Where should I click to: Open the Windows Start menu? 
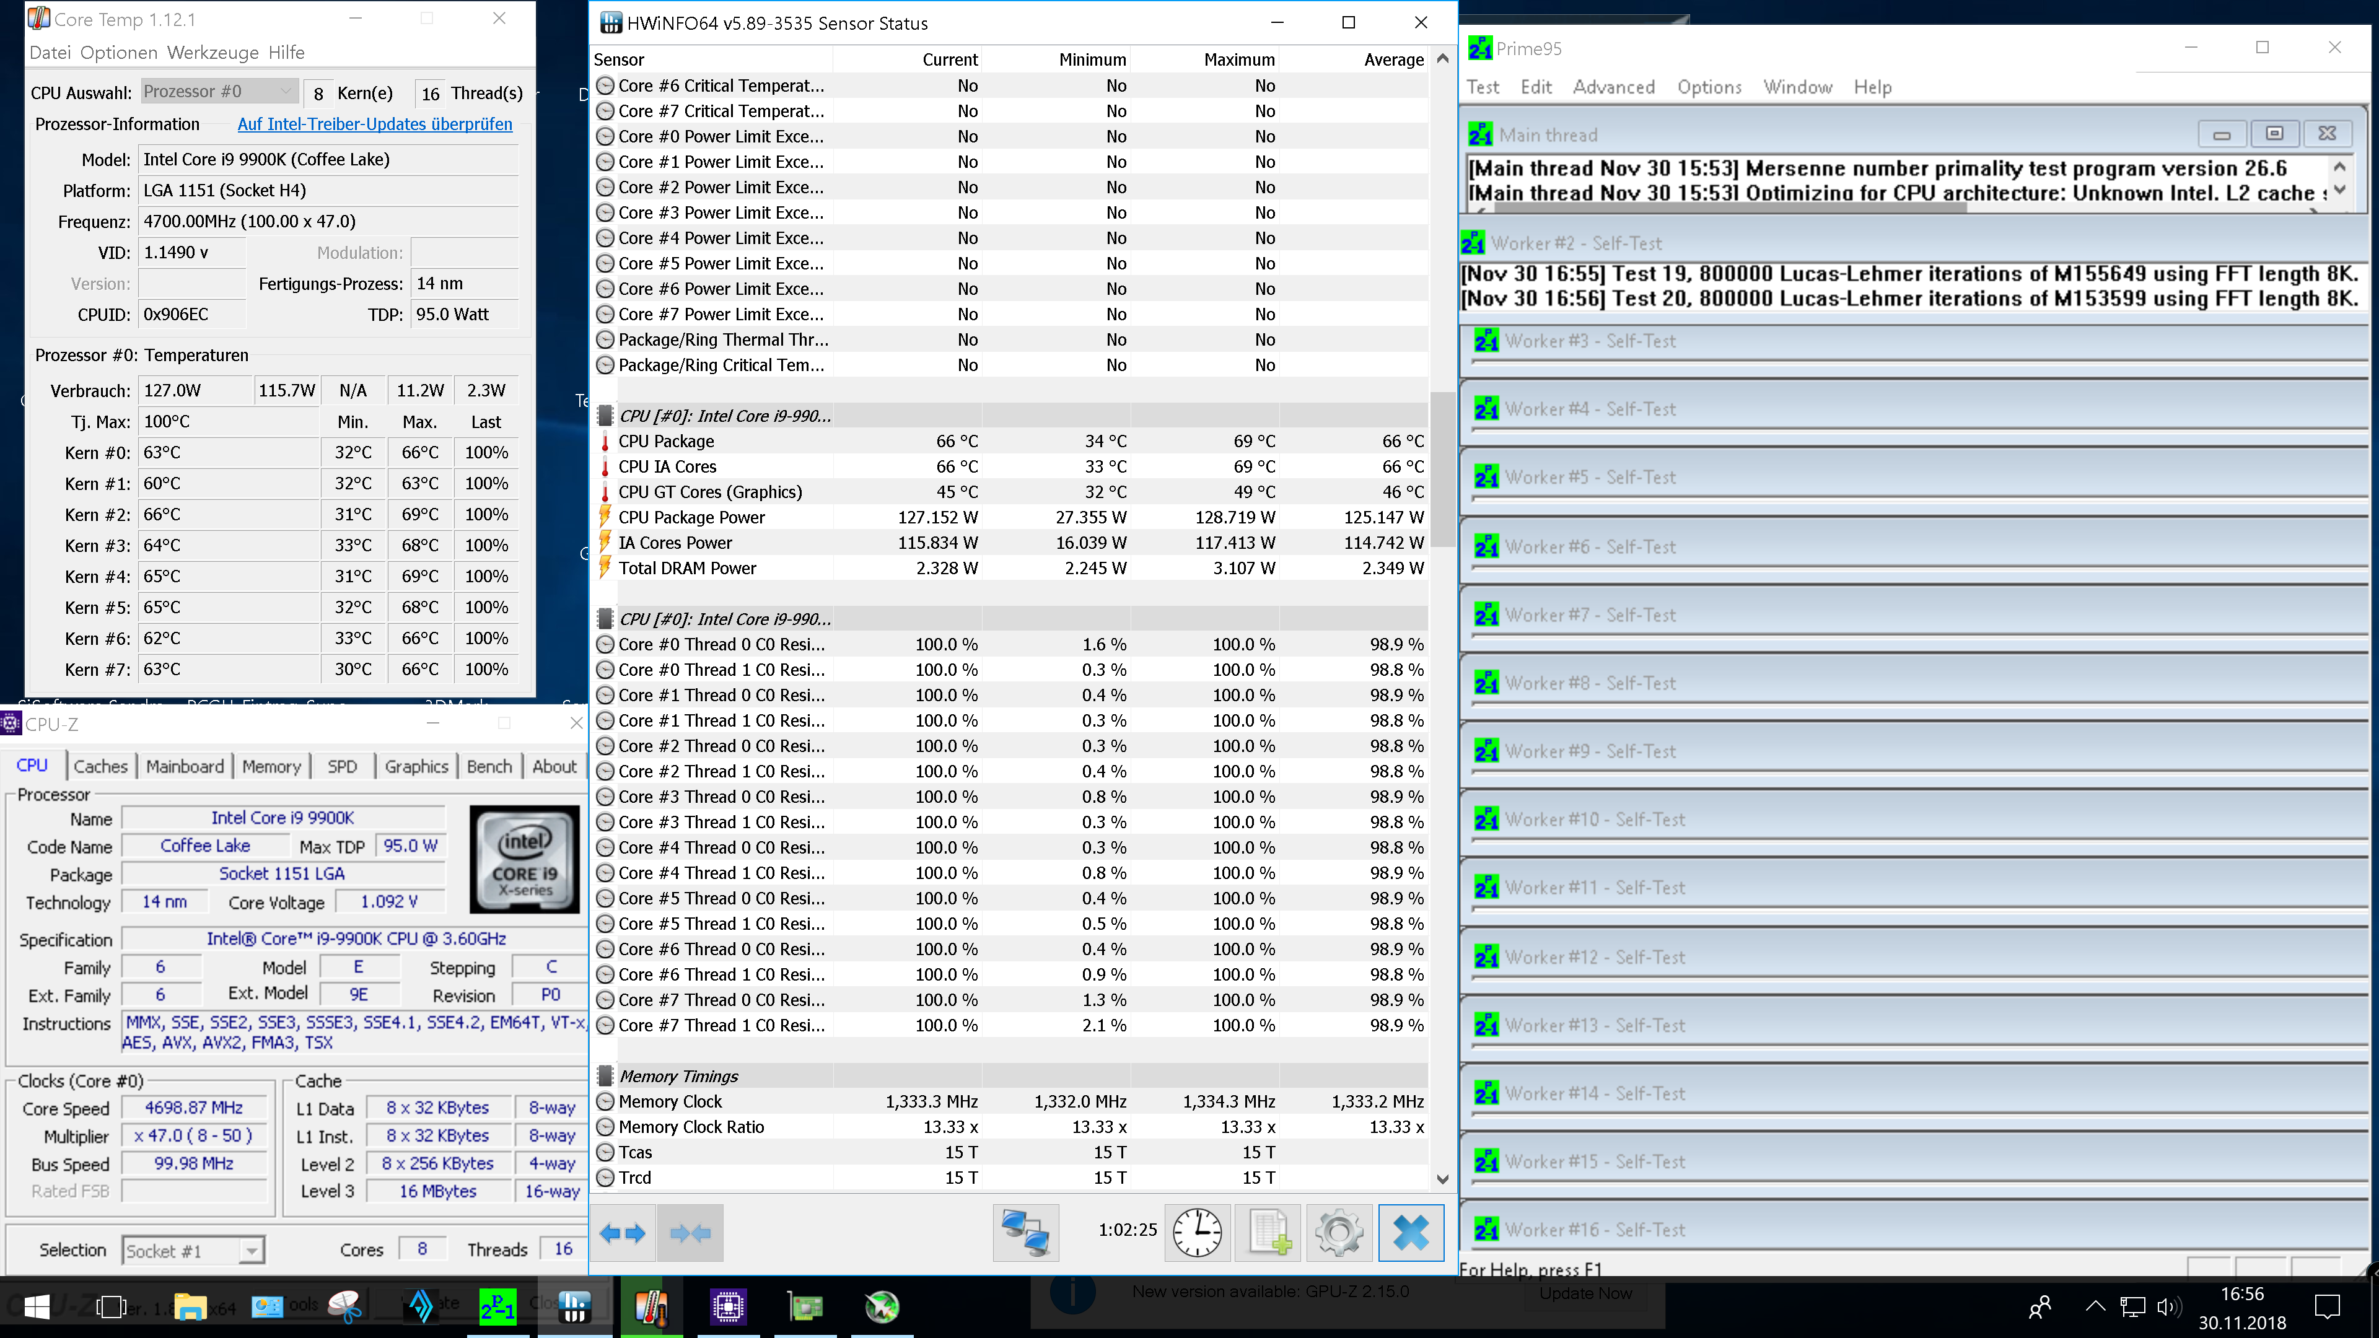click(x=37, y=1306)
